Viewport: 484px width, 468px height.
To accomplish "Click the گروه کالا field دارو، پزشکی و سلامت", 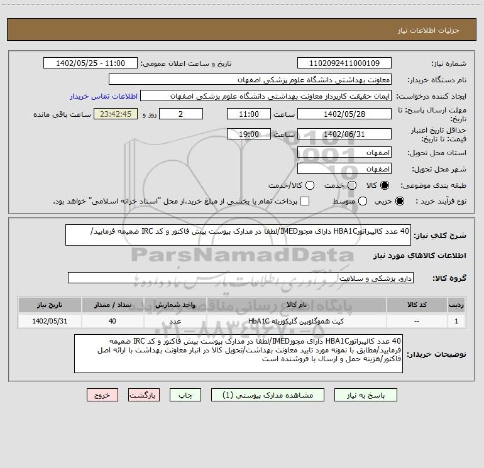I will 241,278.
